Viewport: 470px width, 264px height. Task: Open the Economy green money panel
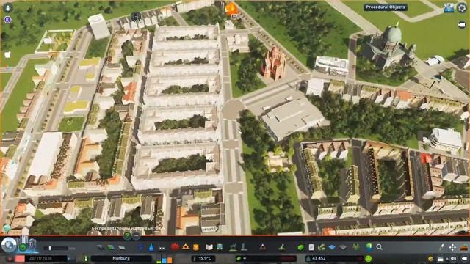(300, 247)
